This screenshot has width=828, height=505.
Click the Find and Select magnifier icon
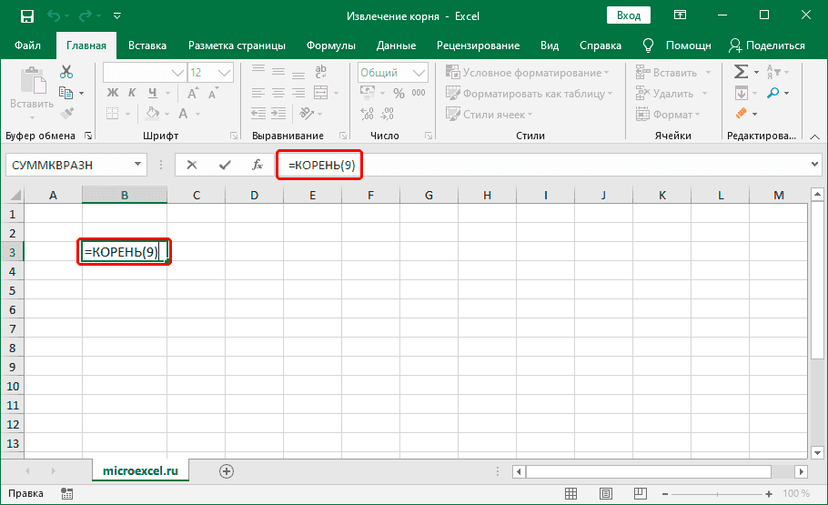point(773,93)
